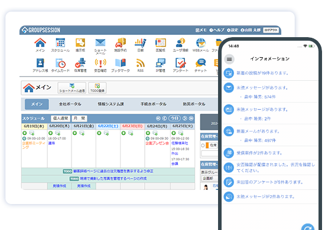Viewport: 325px width, 230px height.
Task: Open the メイン home icon in the menu
Action: pyautogui.click(x=40, y=42)
